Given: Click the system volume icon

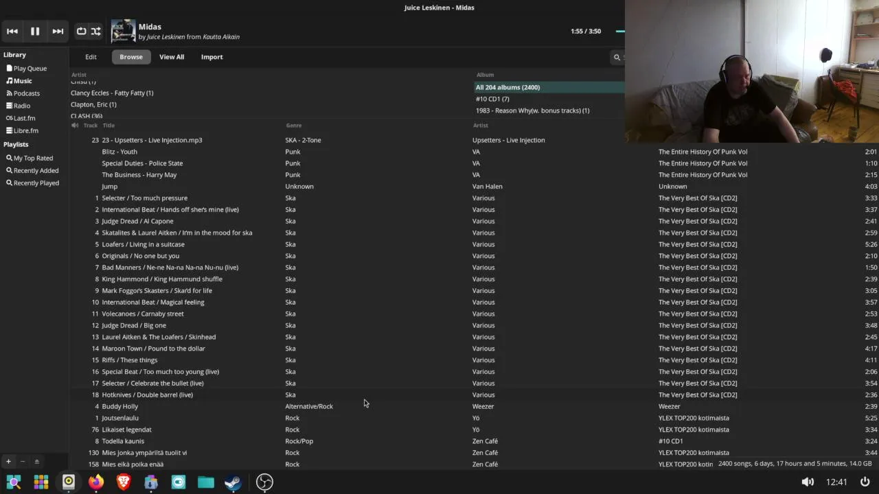Looking at the screenshot, I should pos(808,482).
